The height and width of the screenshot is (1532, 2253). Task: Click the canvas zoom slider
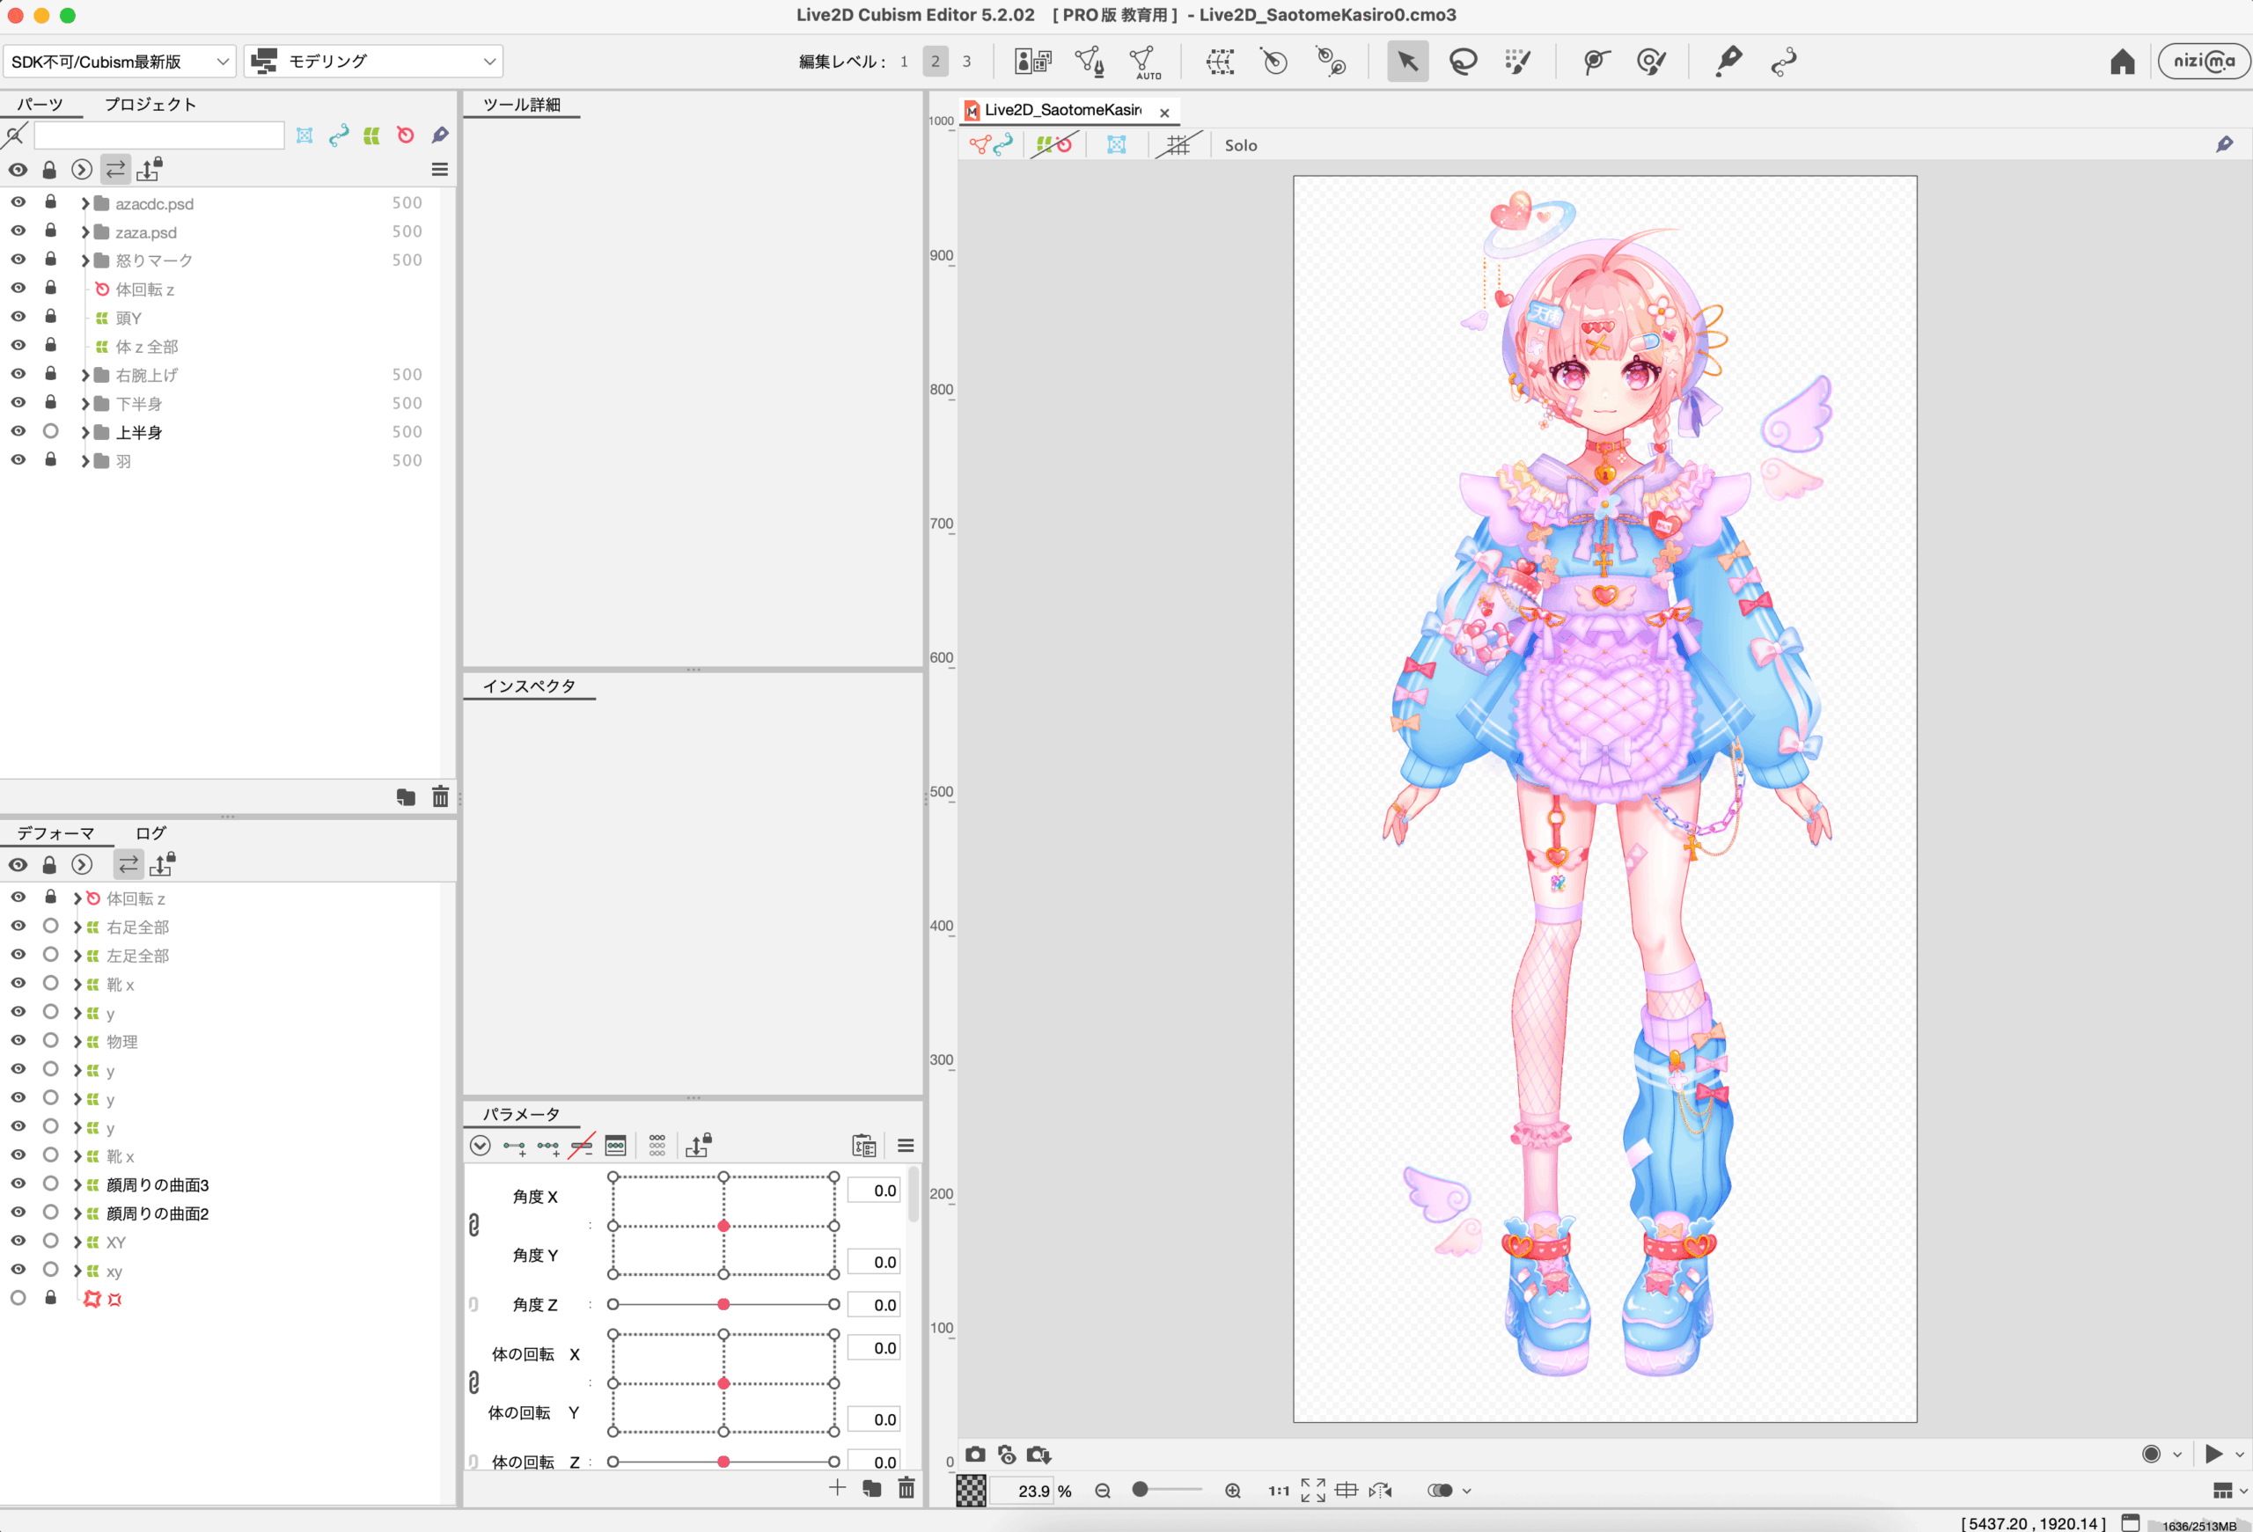[x=1167, y=1490]
